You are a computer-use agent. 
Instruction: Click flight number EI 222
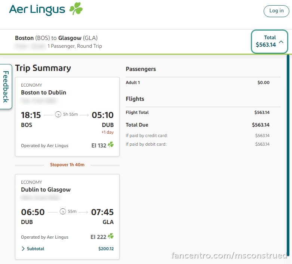(x=98, y=237)
